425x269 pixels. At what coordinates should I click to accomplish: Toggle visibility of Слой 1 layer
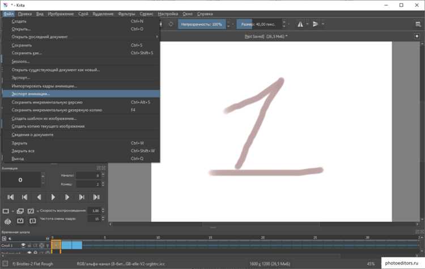[23, 245]
